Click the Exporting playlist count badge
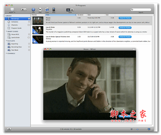This screenshot has height=135, width=161. click(29, 44)
